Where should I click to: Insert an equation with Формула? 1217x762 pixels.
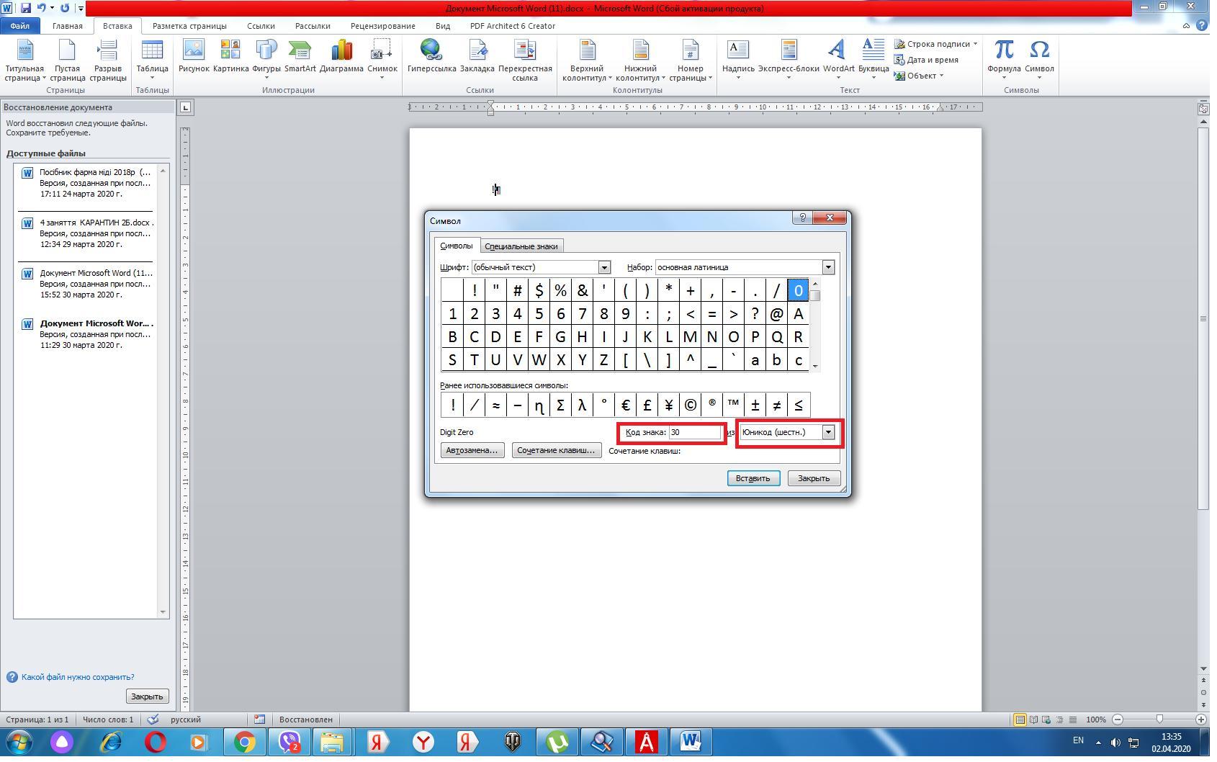(1004, 60)
